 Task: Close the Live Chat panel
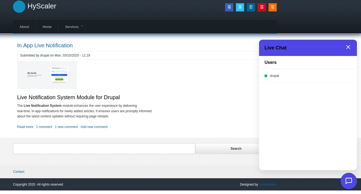[348, 47]
